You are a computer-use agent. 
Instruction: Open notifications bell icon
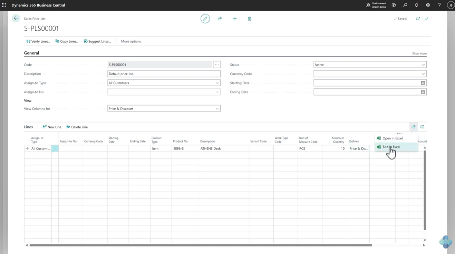coord(417,5)
